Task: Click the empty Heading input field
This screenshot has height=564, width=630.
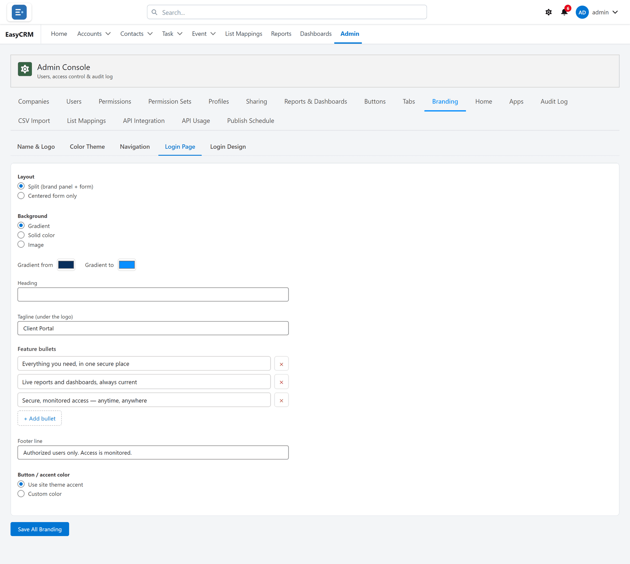Action: [x=153, y=294]
